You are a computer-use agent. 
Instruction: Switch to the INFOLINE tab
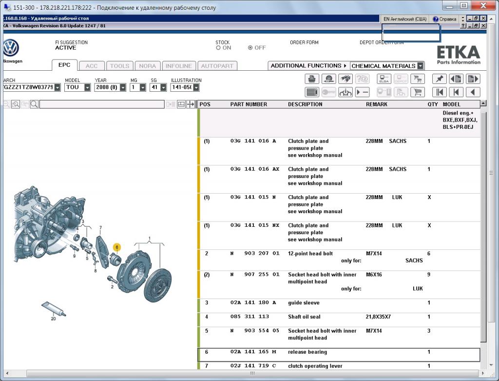pyautogui.click(x=178, y=66)
